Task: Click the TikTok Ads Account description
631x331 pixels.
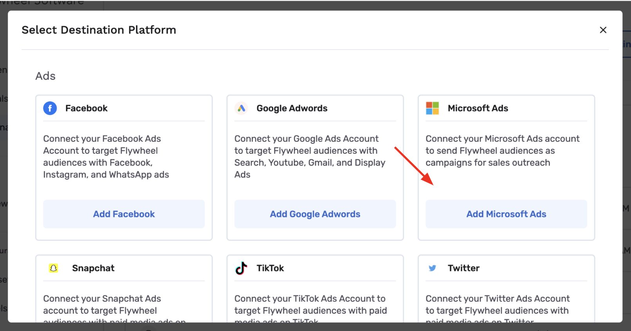Action: 310,308
